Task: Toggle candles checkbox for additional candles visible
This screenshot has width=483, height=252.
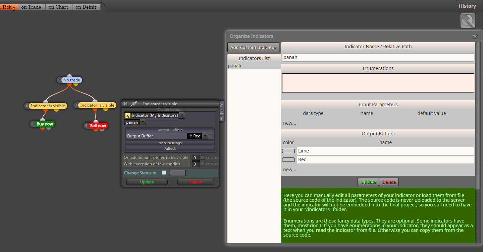Action: point(203,157)
